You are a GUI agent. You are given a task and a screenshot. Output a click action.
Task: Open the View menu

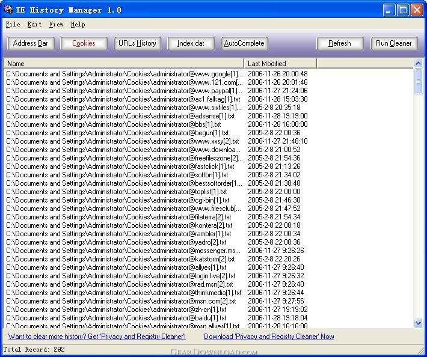(56, 24)
